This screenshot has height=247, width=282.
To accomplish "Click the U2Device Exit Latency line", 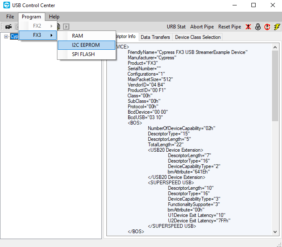I will (199, 221).
